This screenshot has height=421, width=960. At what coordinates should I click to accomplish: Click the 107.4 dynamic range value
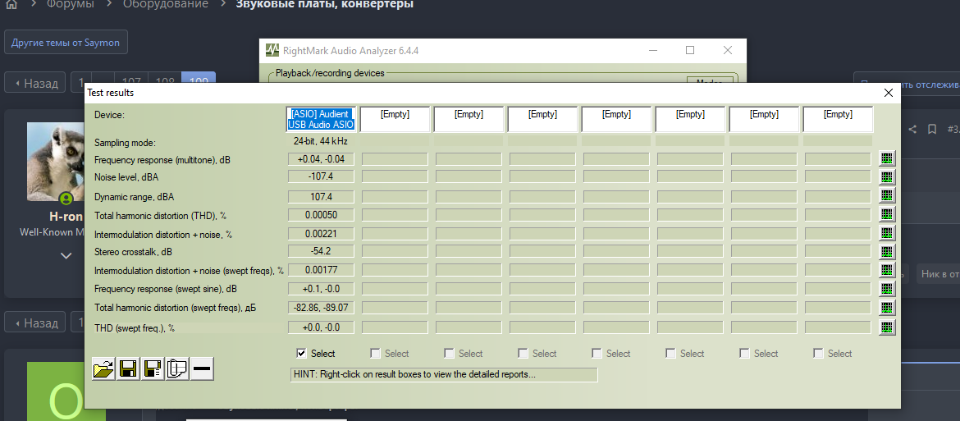point(322,196)
